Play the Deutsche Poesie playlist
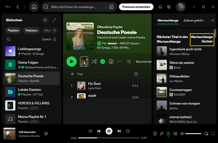This screenshot has width=218, height=143. 71,62
